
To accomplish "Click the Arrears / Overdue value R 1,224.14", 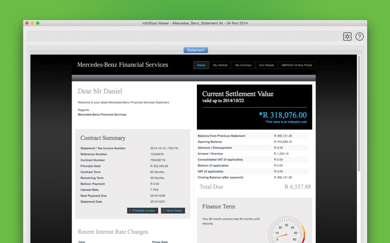I will pyautogui.click(x=281, y=154).
